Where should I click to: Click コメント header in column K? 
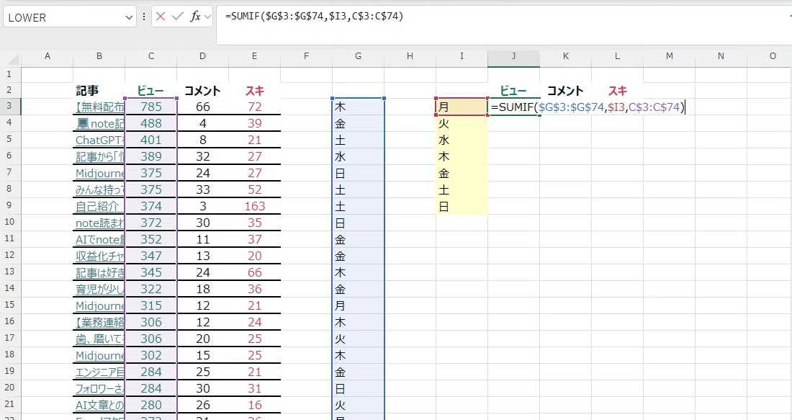click(x=565, y=91)
